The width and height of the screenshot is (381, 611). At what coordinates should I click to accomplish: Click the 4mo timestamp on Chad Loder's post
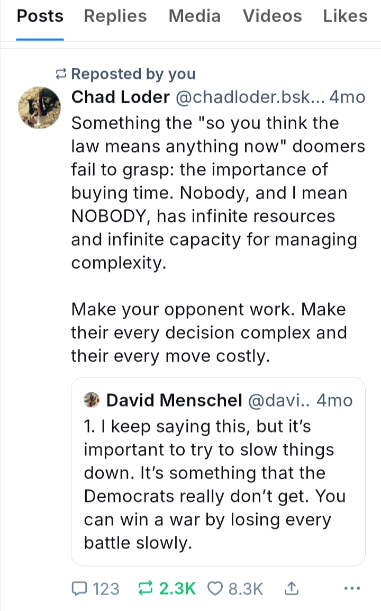[x=347, y=97]
